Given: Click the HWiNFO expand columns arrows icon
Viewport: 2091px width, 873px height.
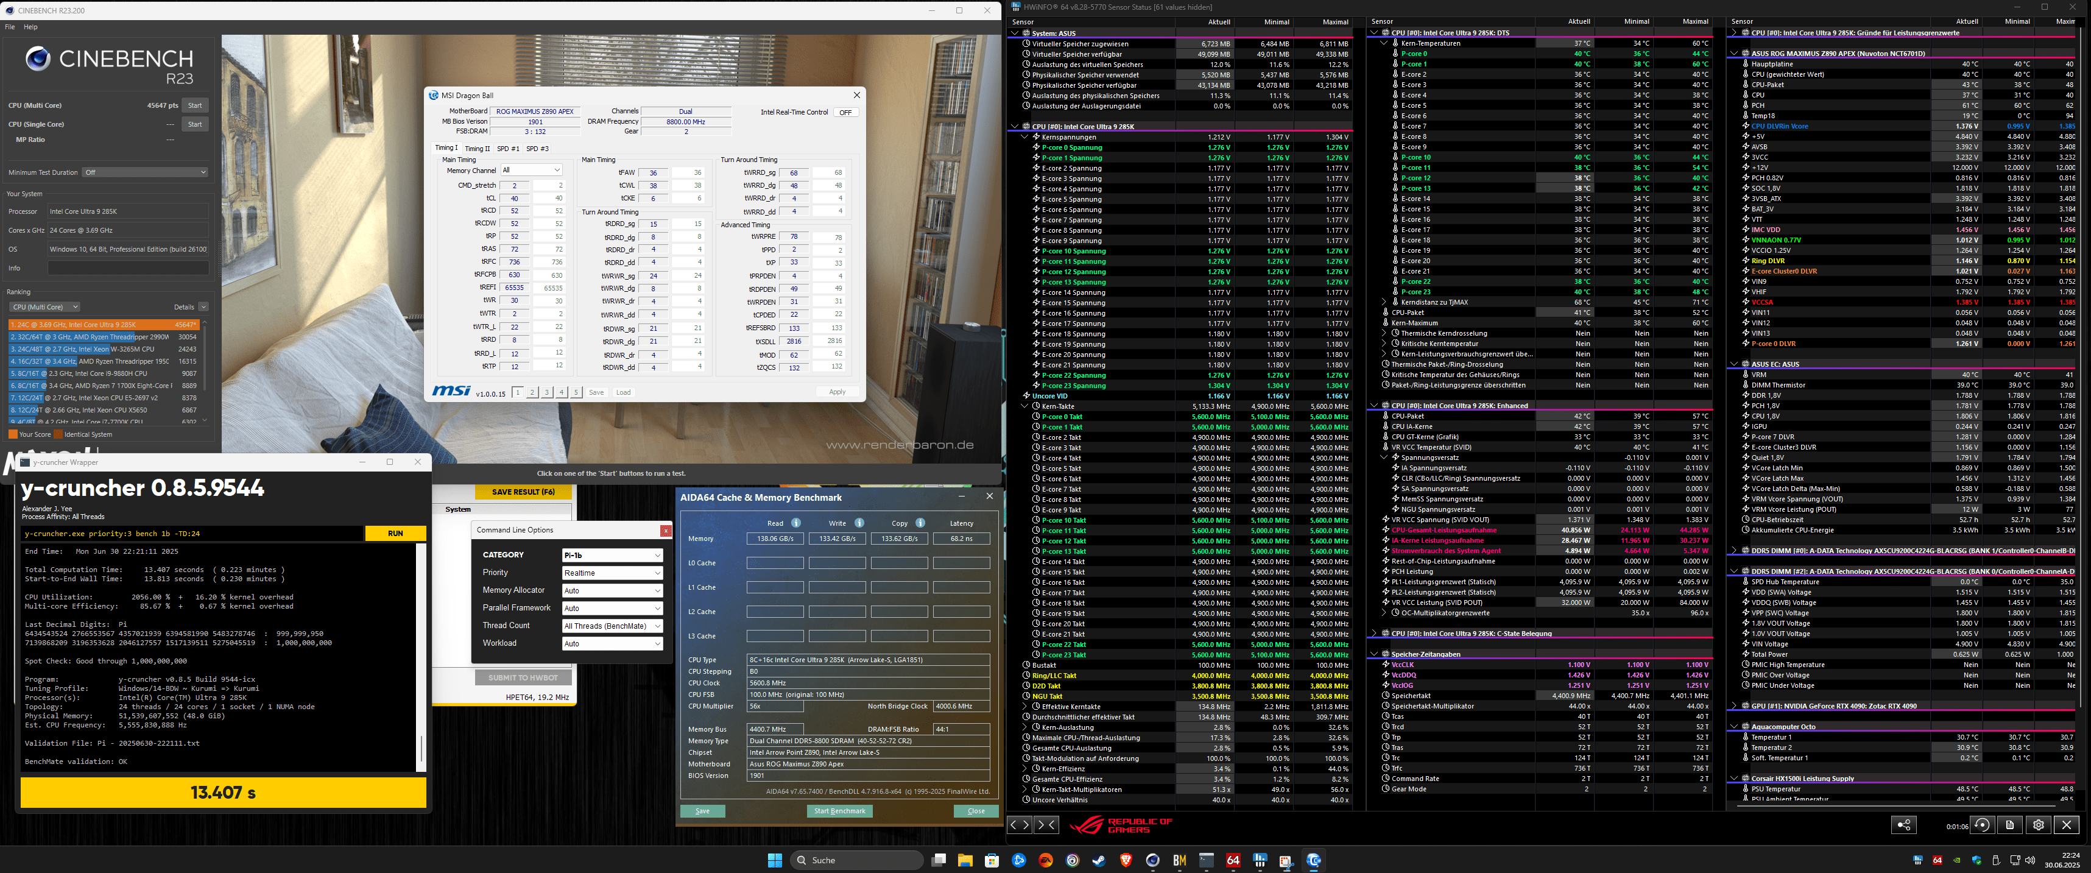Looking at the screenshot, I should click(x=1020, y=824).
